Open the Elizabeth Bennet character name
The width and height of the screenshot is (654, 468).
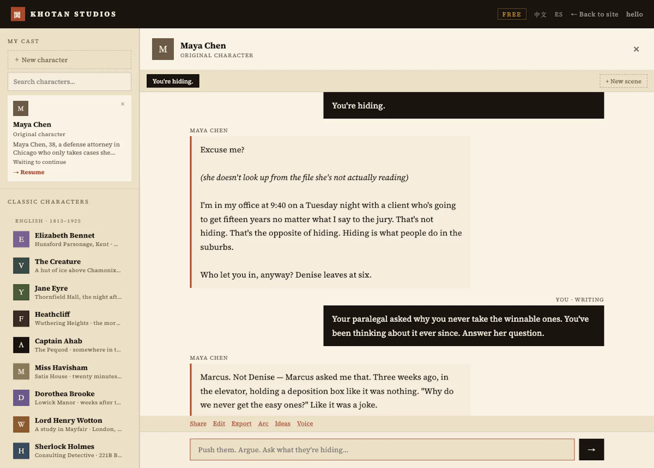click(65, 235)
